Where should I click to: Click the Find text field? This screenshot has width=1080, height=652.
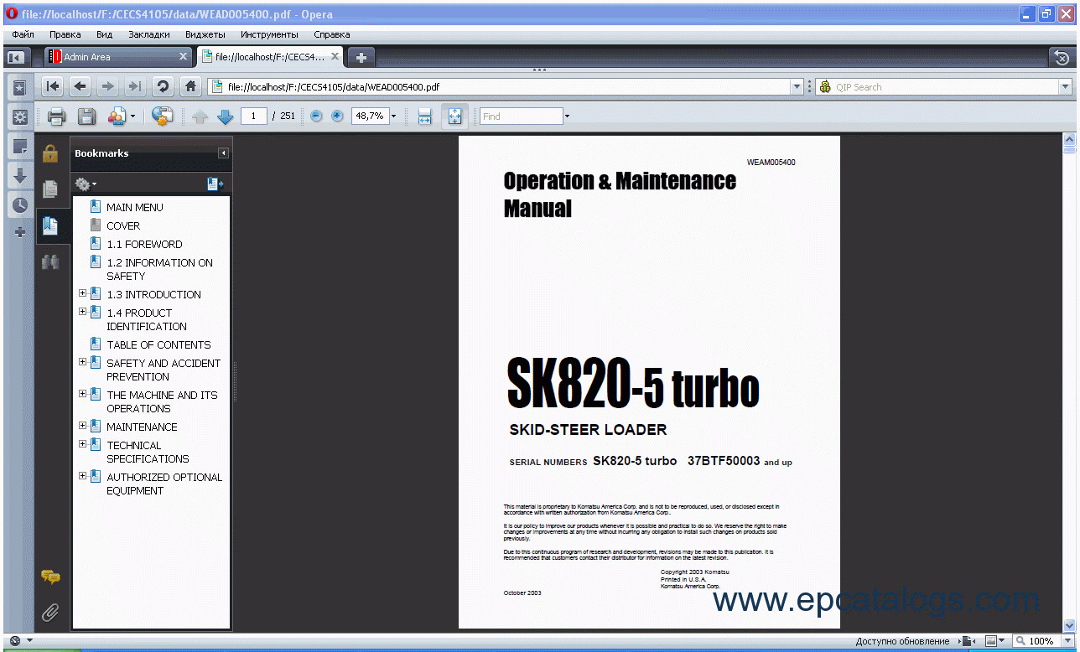click(x=520, y=116)
